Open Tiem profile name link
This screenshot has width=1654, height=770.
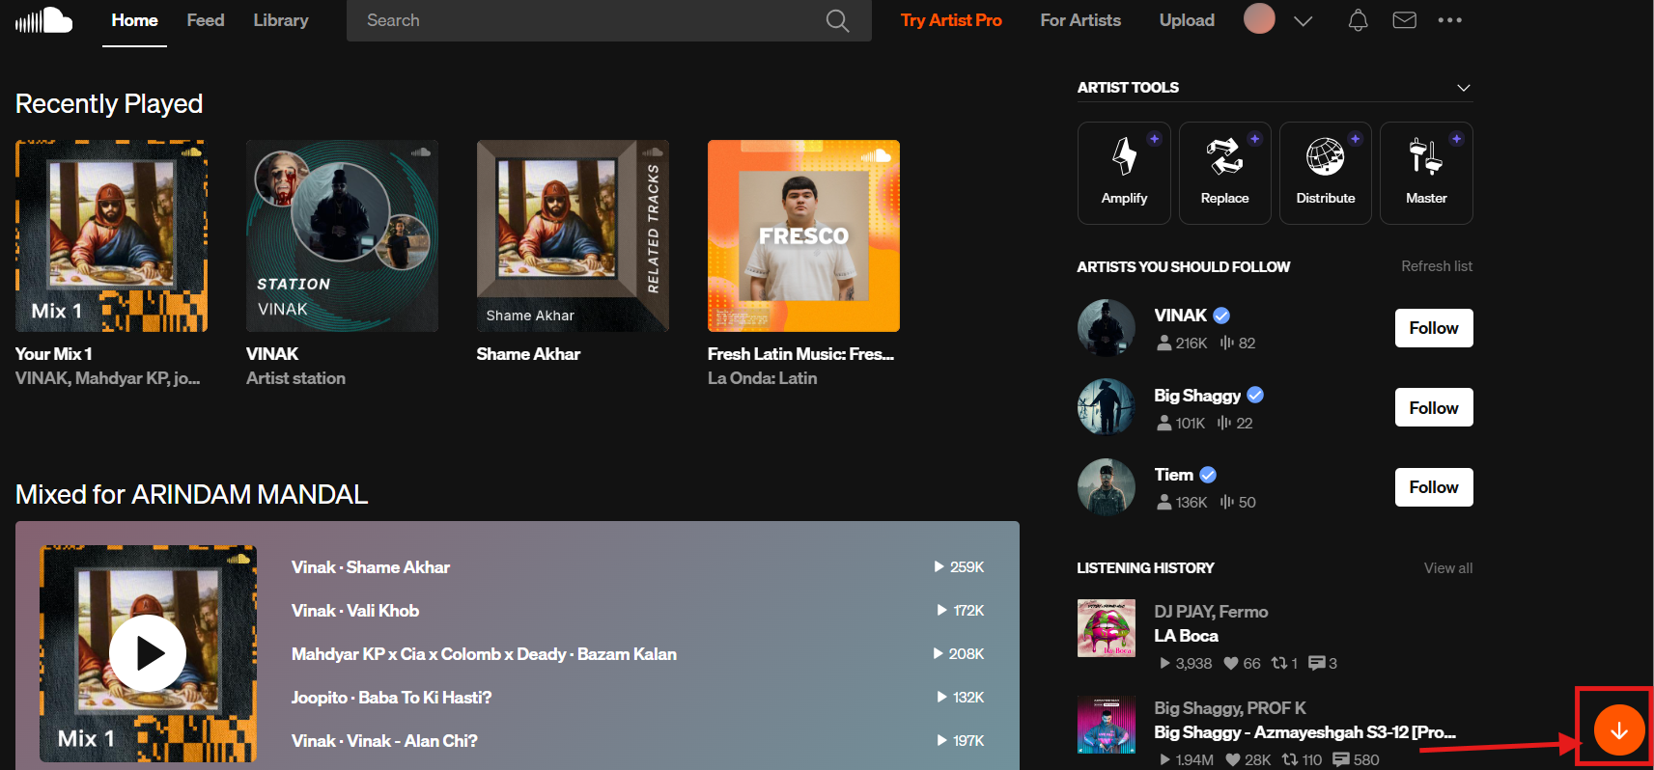coord(1173,475)
